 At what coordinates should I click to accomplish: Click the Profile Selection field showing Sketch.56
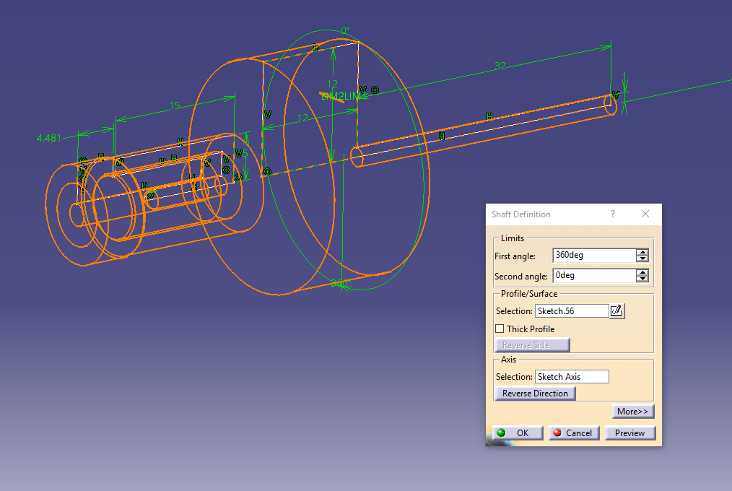(571, 310)
